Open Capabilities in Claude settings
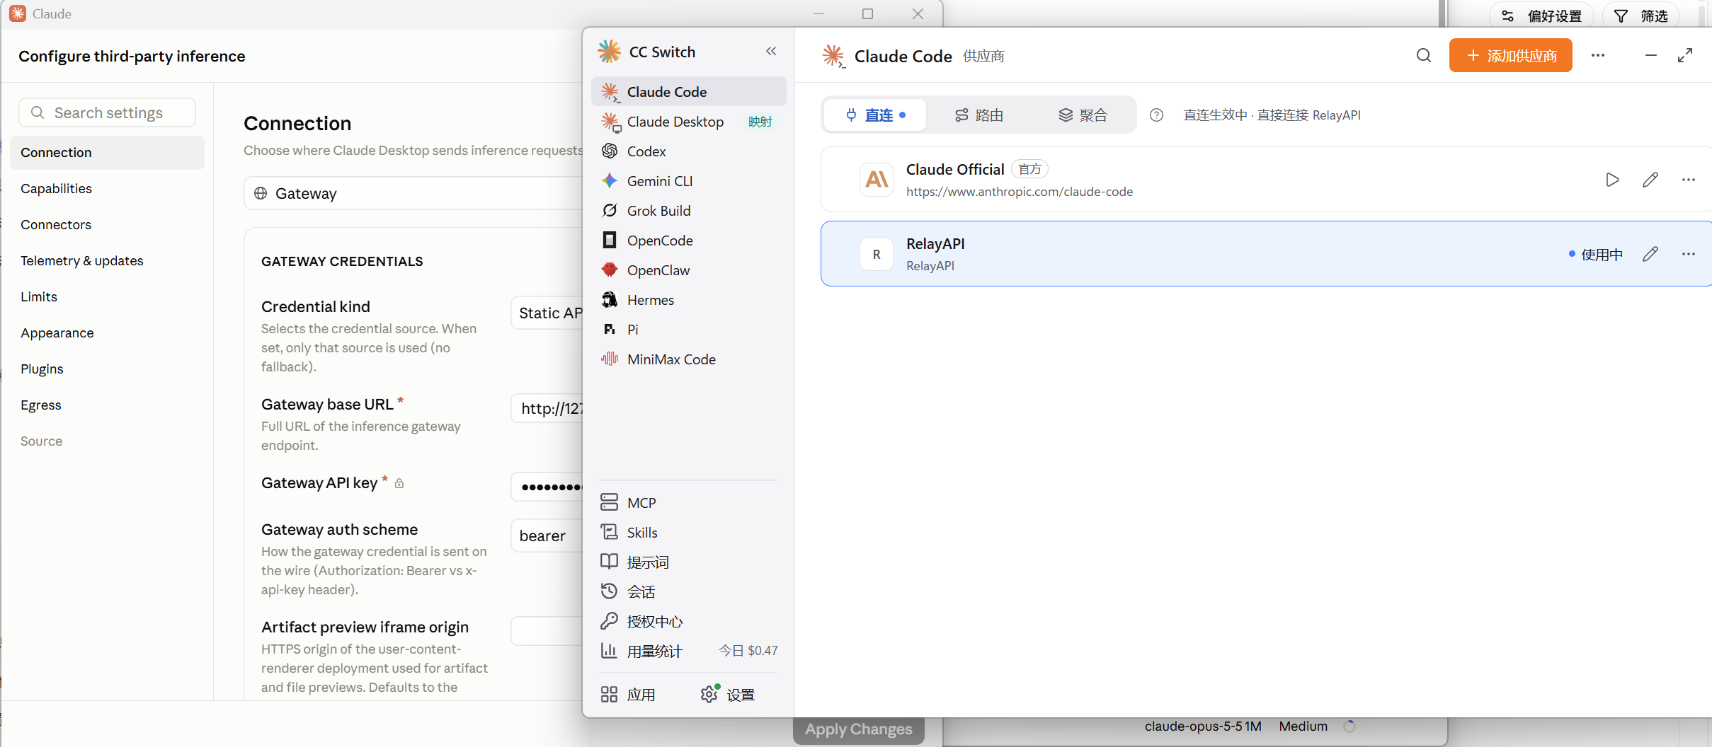The height and width of the screenshot is (747, 1712). click(107, 188)
